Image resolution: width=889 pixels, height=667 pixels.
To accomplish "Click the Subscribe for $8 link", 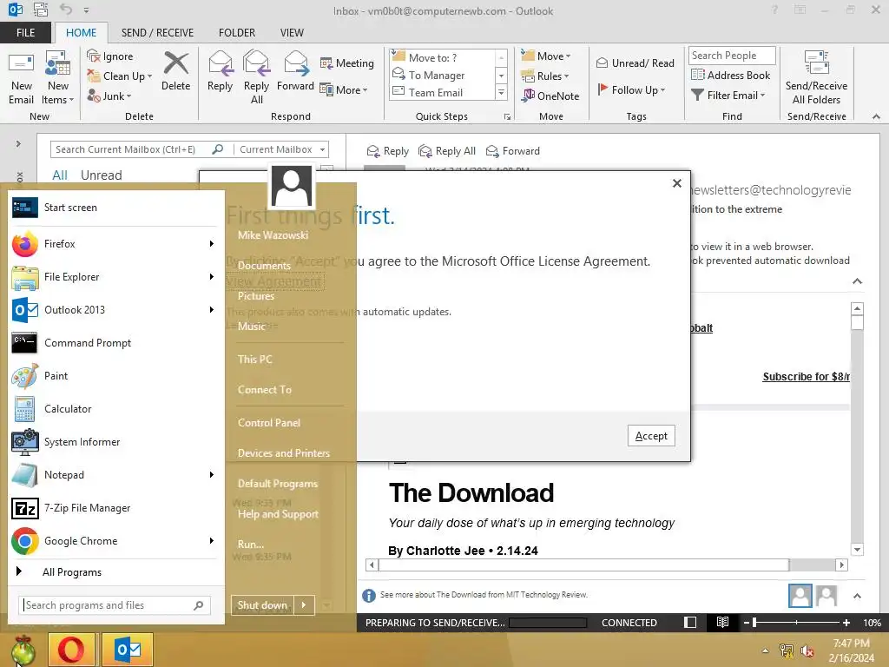I will pos(806,377).
